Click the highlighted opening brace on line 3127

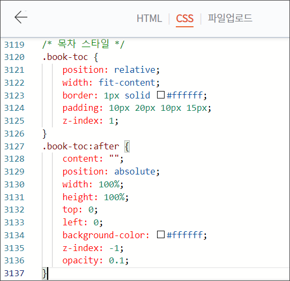[x=127, y=147]
